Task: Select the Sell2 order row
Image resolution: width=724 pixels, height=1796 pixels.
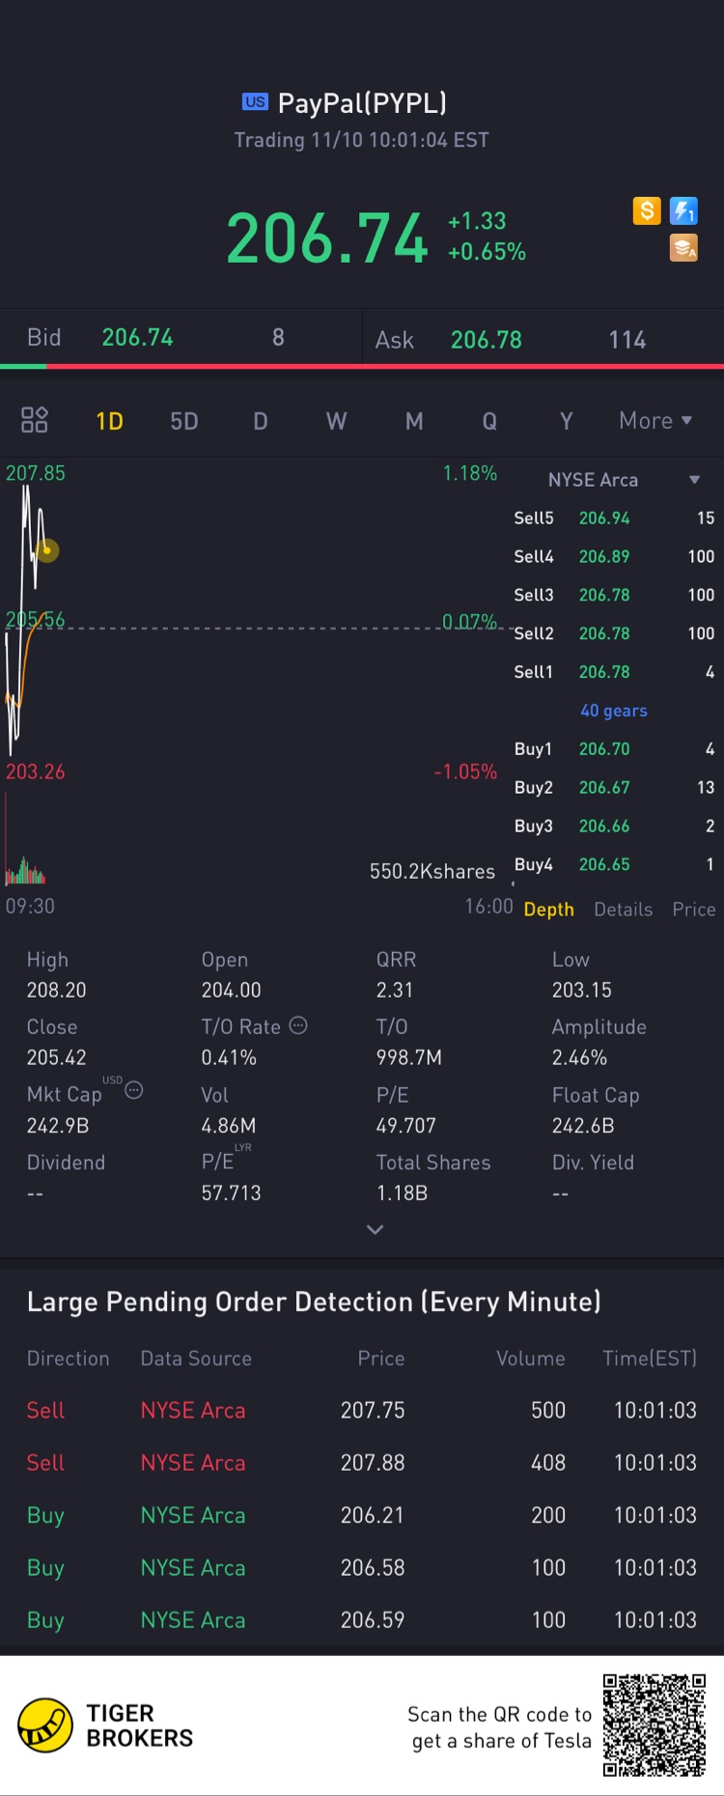Action: [x=614, y=634]
